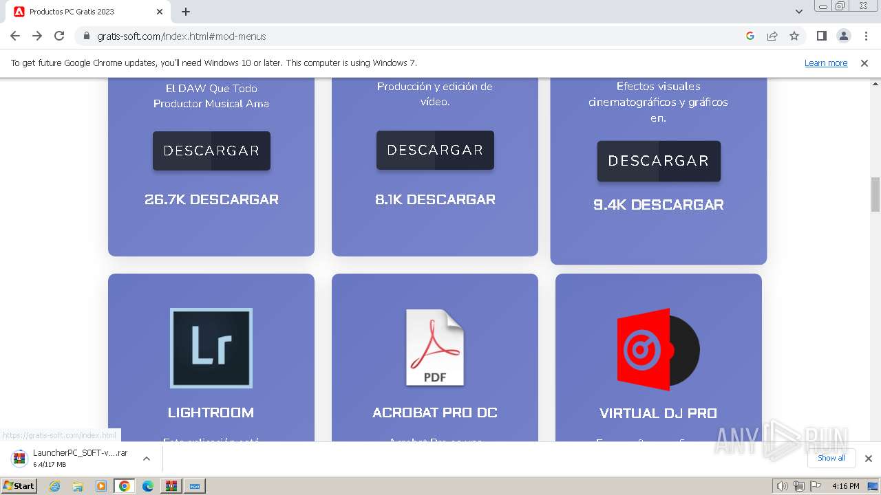Close the downloads bar
The width and height of the screenshot is (881, 495).
[x=869, y=458]
